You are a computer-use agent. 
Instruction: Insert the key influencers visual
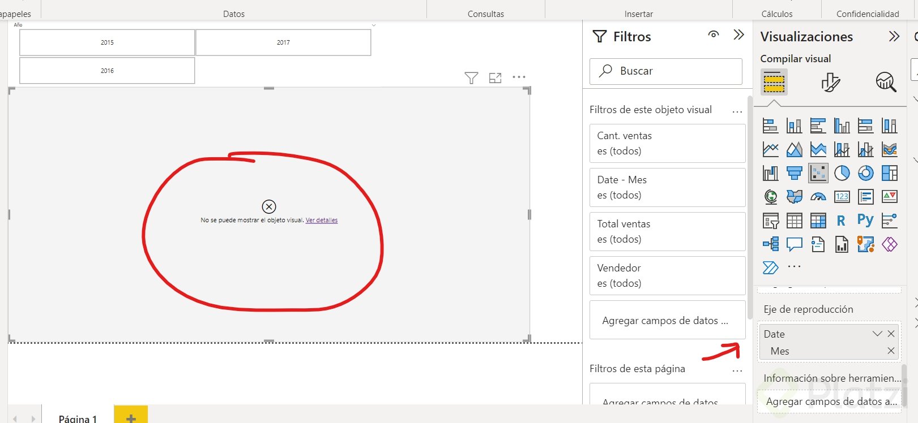click(x=889, y=221)
